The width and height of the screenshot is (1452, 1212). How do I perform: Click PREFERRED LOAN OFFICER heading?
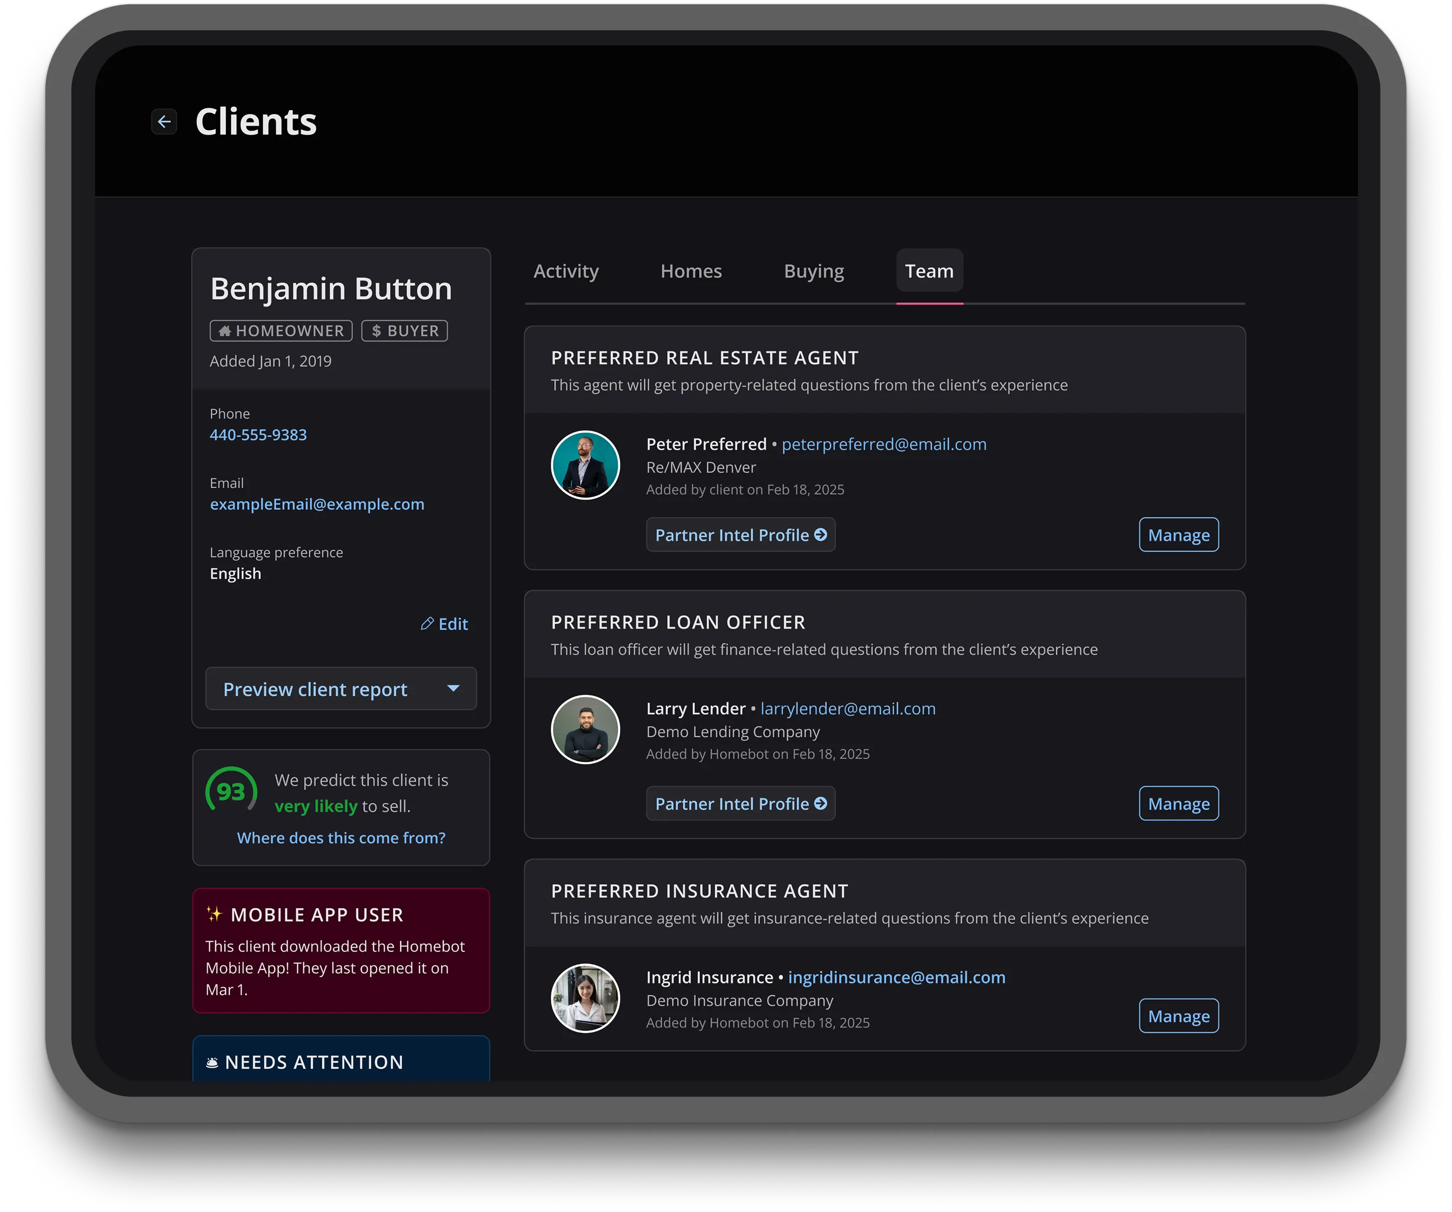(x=678, y=622)
